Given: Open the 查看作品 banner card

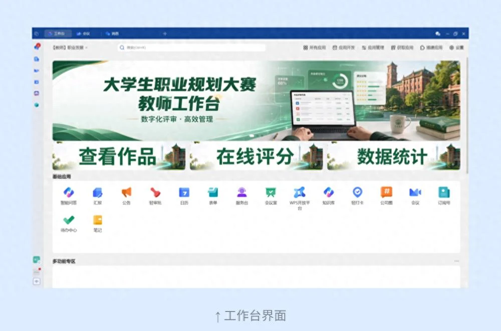Looking at the screenshot, I should 119,156.
